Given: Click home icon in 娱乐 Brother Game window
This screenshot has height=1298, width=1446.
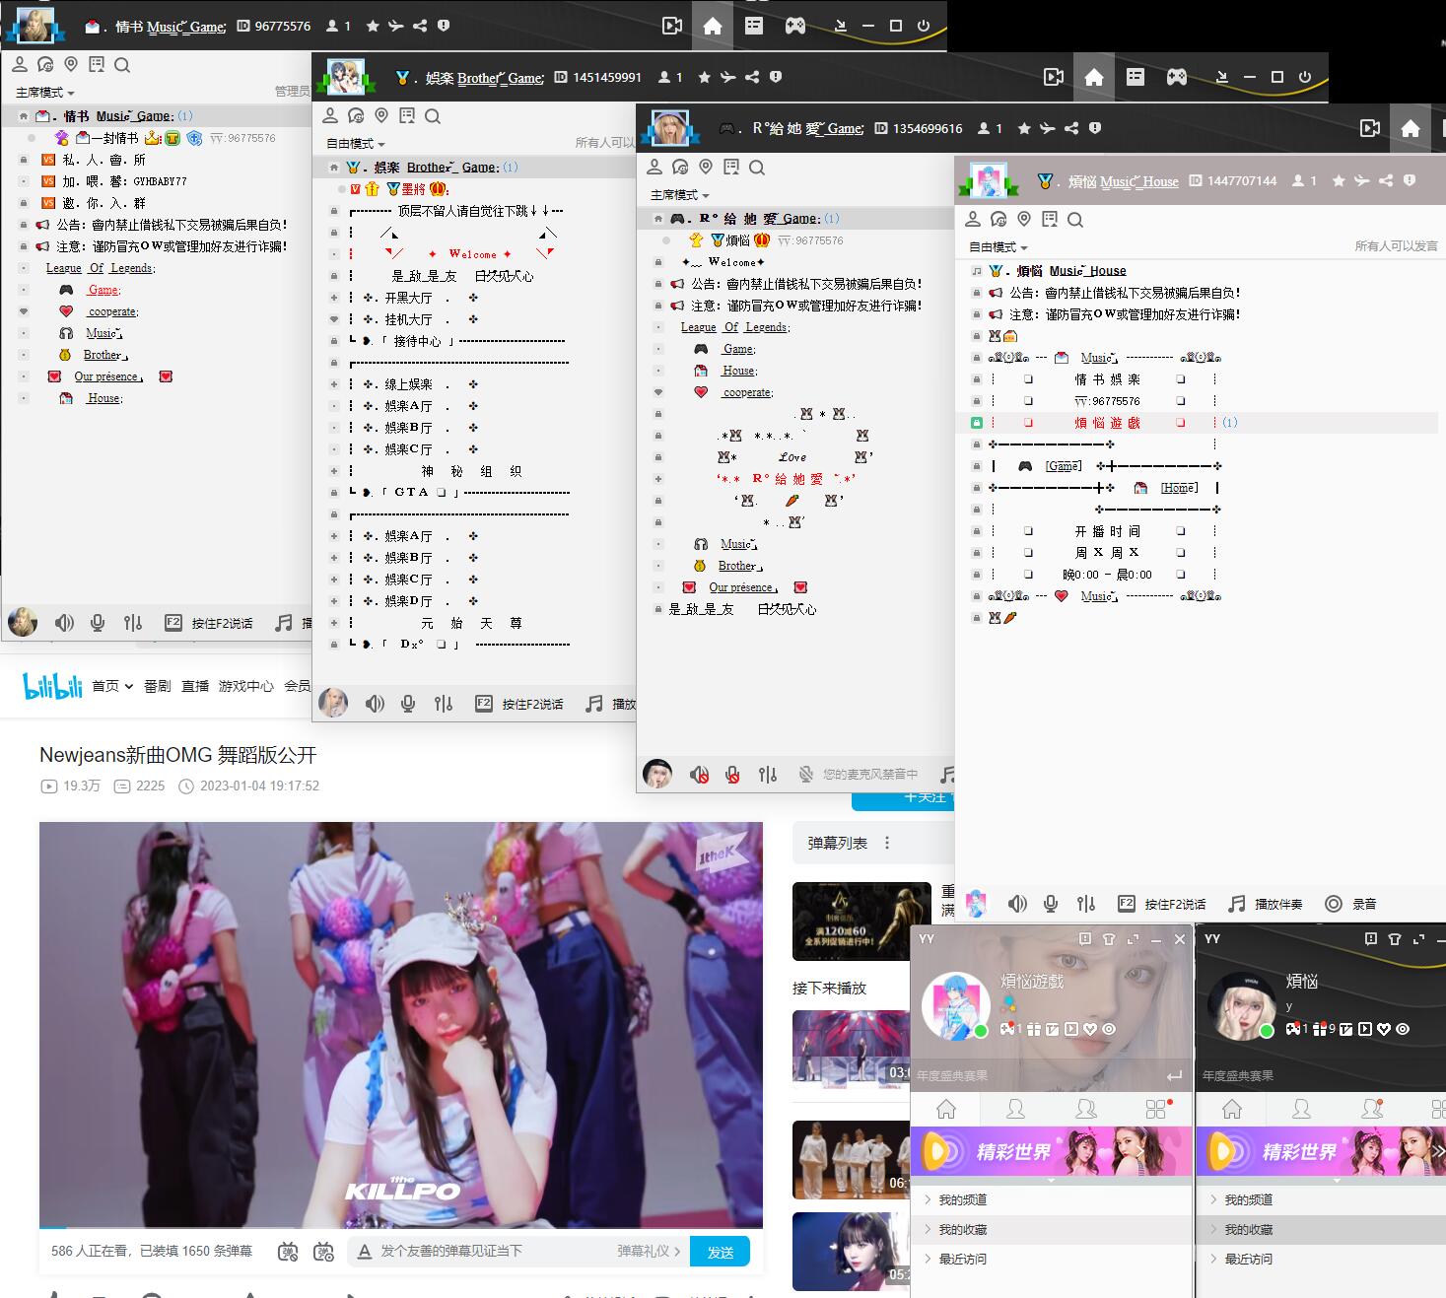Looking at the screenshot, I should coord(1093,77).
